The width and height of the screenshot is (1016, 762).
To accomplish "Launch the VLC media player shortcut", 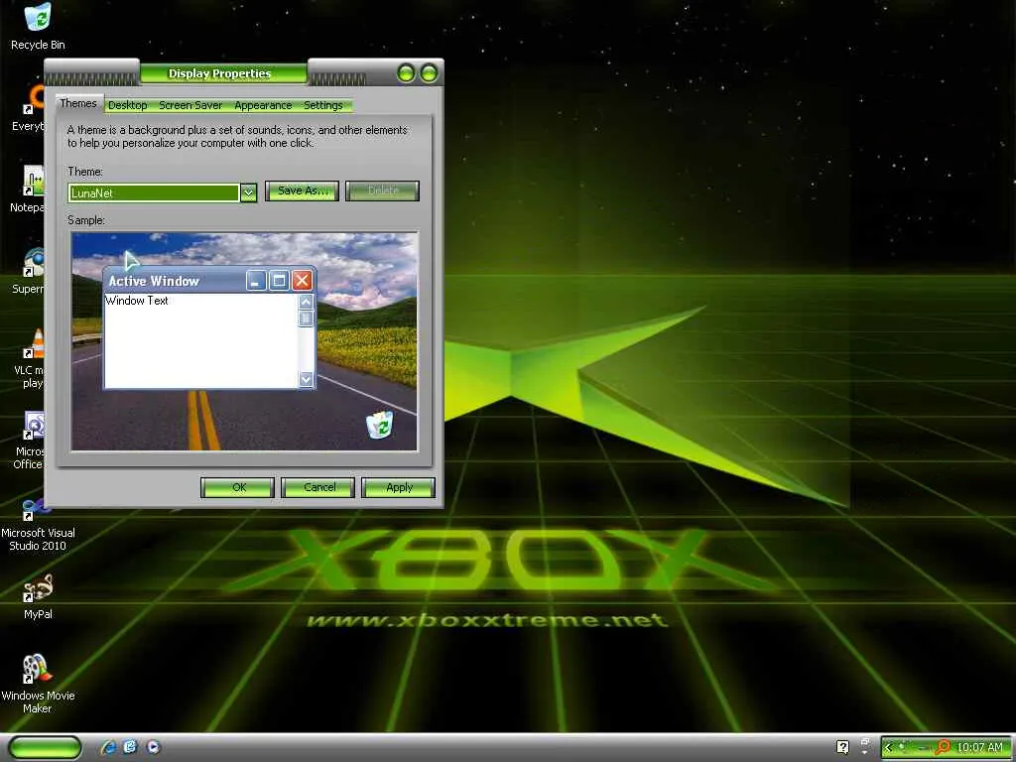I will [x=31, y=358].
